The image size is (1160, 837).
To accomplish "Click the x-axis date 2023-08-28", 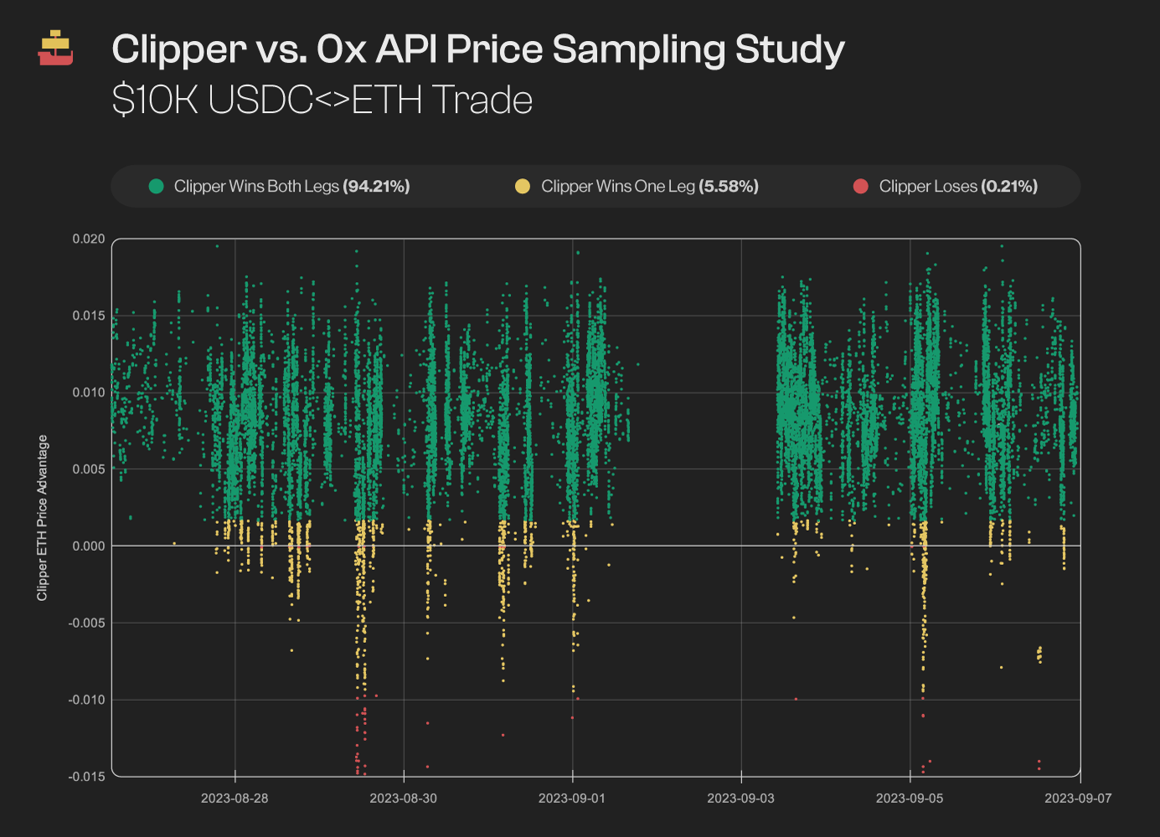I will 235,798.
